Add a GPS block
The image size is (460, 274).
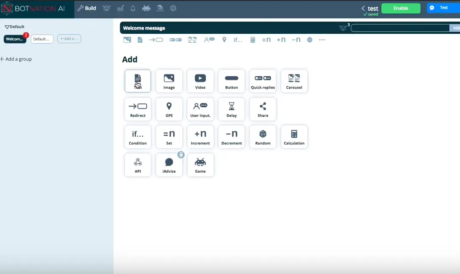(169, 109)
